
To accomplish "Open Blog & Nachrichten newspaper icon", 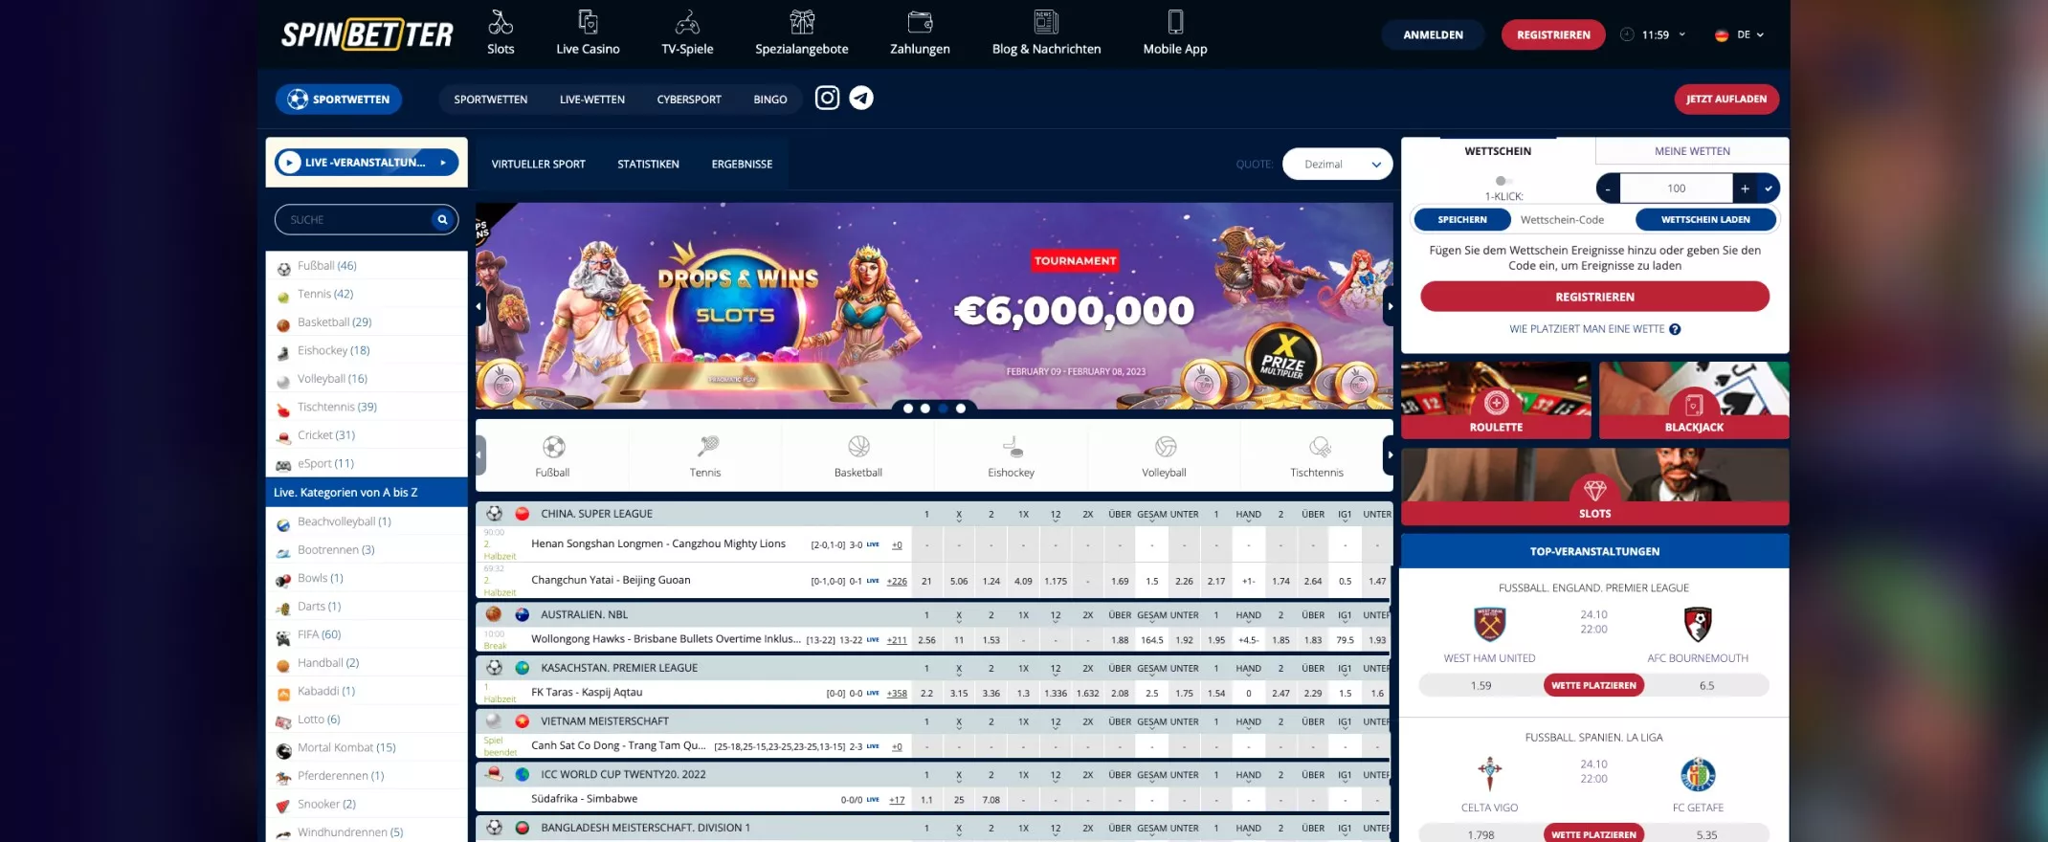I will tap(1046, 21).
